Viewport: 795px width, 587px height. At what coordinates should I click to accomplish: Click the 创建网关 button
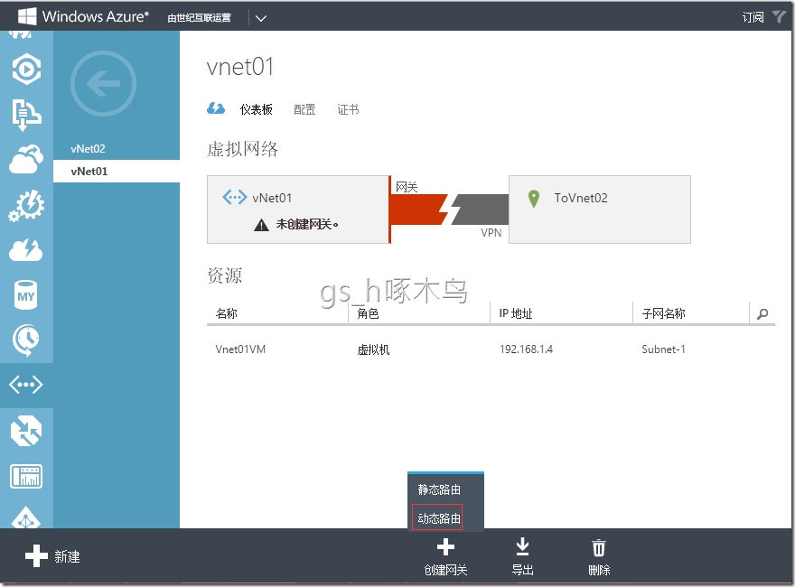445,557
